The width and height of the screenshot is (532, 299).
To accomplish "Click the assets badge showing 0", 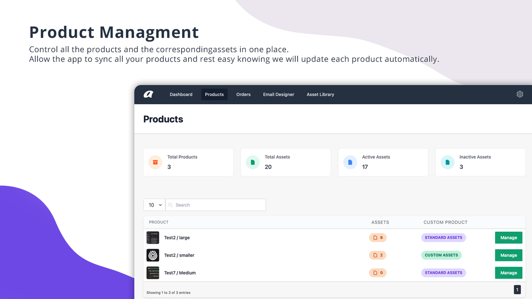I will (x=378, y=273).
